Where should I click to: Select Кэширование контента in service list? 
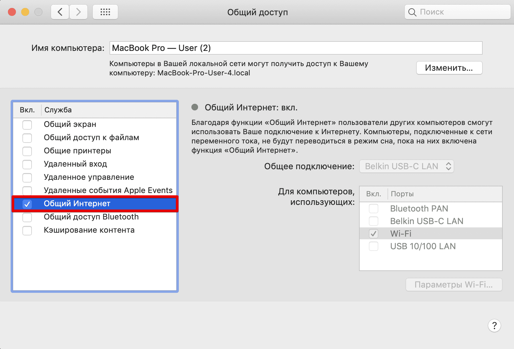(x=89, y=230)
